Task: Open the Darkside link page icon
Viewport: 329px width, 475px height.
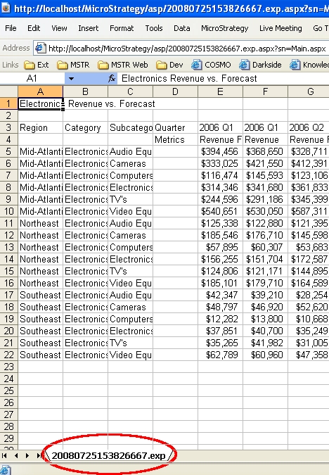Action: click(244, 65)
